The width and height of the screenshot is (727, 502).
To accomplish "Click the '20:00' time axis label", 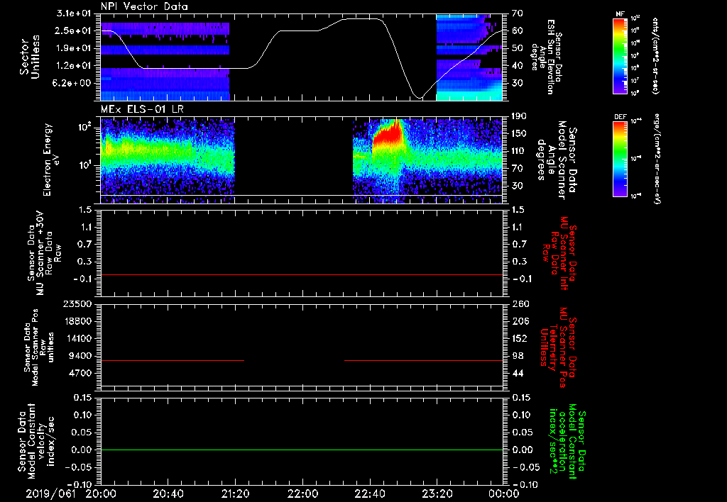I will coord(101,493).
